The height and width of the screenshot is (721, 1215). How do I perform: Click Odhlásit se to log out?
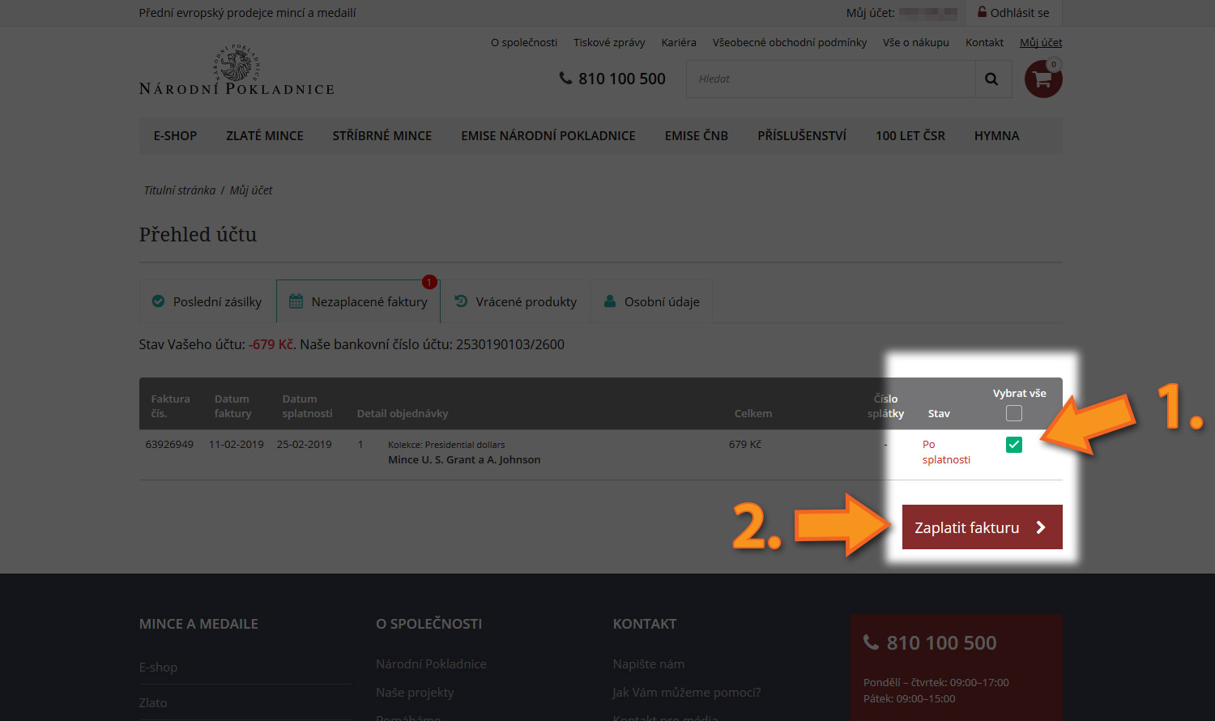click(1020, 13)
